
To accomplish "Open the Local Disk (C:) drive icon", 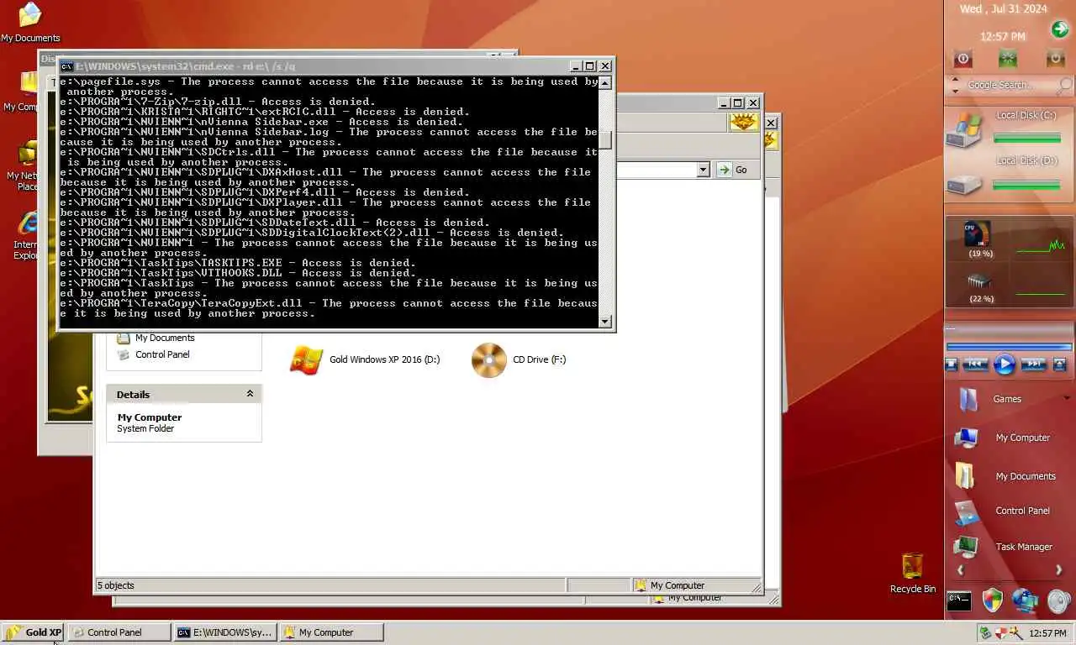I will (x=965, y=129).
